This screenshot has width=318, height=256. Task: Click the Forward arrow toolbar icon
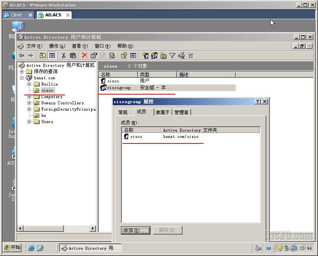[31, 55]
